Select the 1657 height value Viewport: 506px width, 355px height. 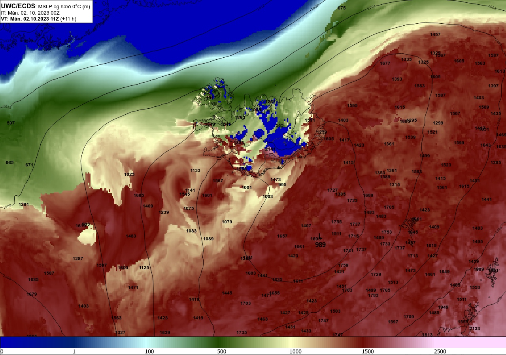(282, 236)
